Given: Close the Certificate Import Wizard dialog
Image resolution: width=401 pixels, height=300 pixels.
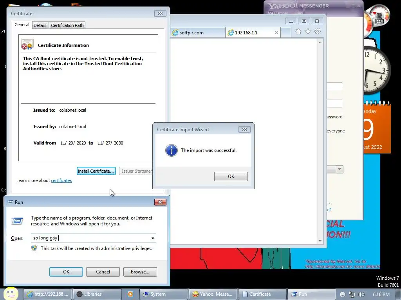Looking at the screenshot, I should (x=244, y=130).
